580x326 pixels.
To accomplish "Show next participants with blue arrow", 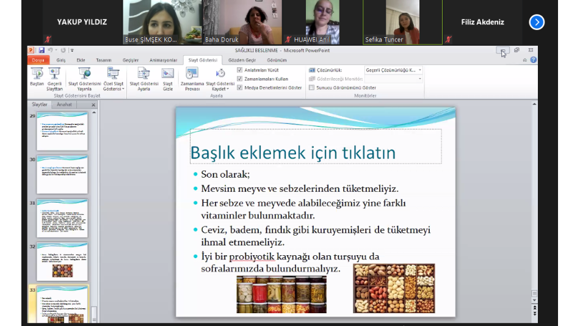I will pyautogui.click(x=536, y=23).
